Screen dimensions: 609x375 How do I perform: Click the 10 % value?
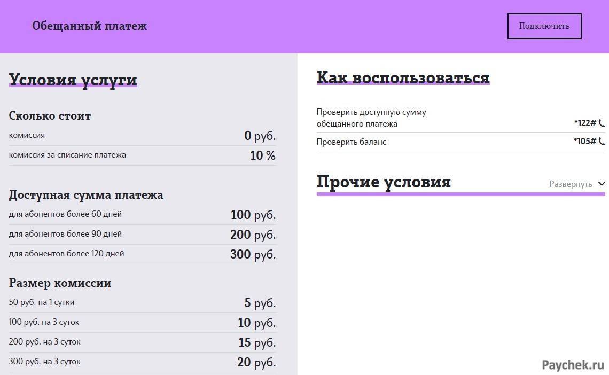262,155
